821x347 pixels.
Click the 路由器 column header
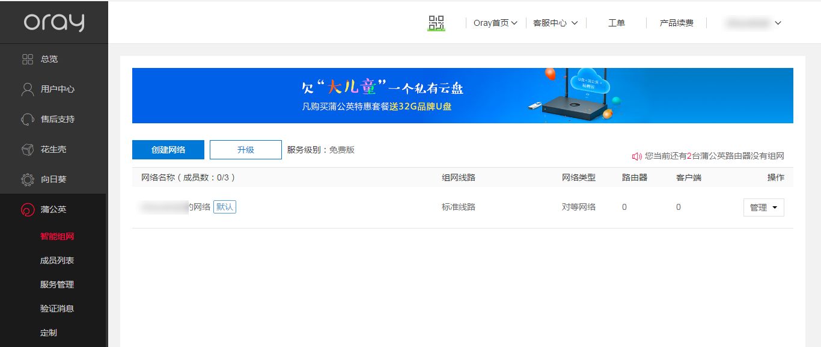tap(635, 177)
